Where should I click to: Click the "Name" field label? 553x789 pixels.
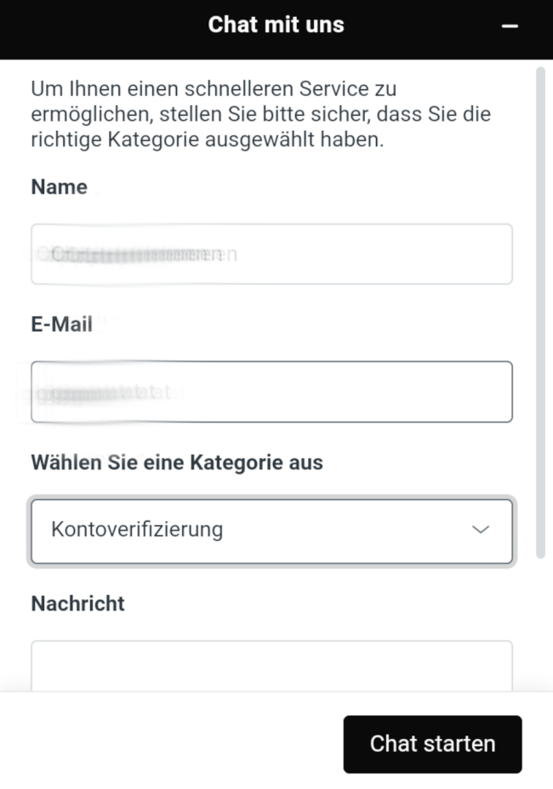coord(59,187)
